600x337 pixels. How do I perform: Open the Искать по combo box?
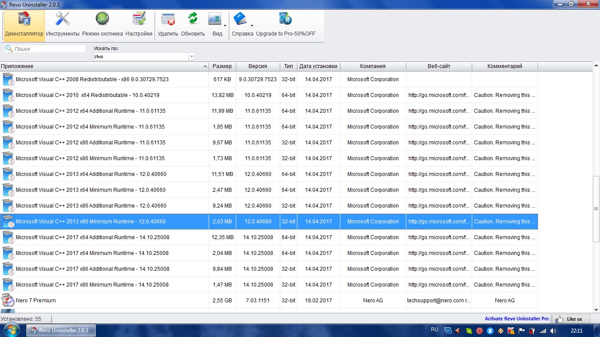(x=144, y=57)
